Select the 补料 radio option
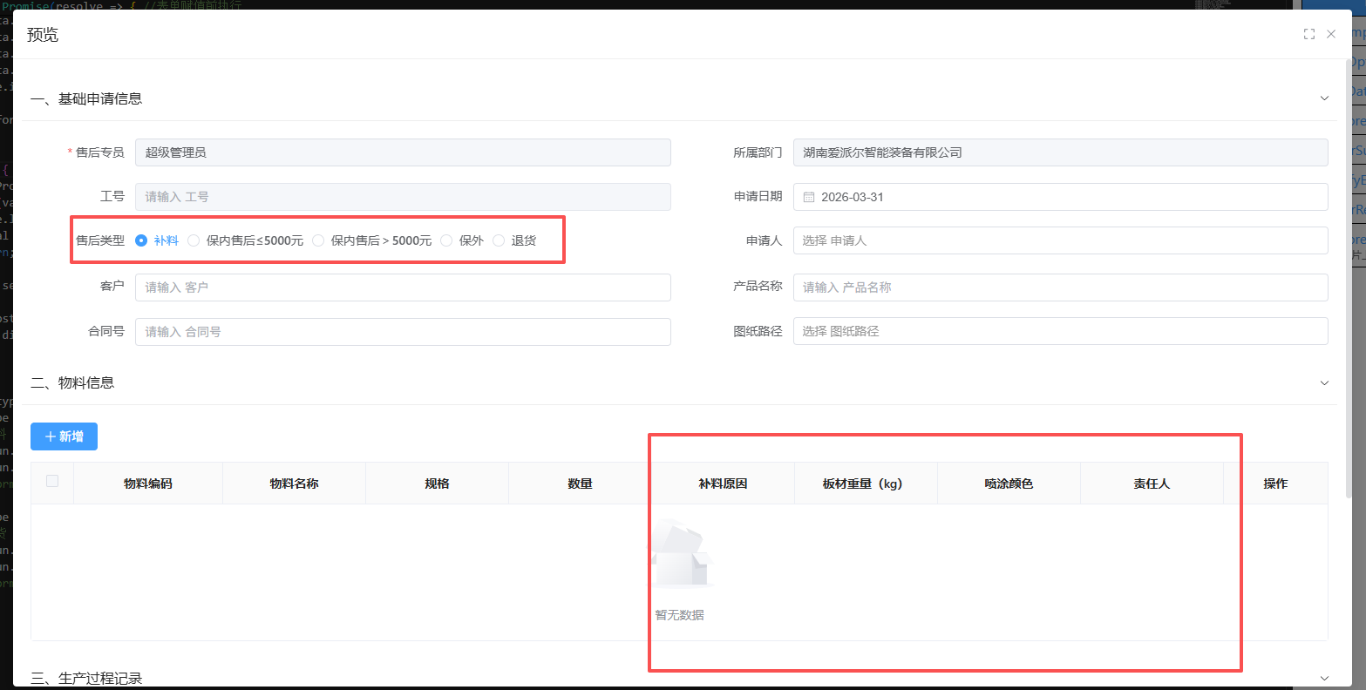Viewport: 1366px width, 690px height. point(141,240)
